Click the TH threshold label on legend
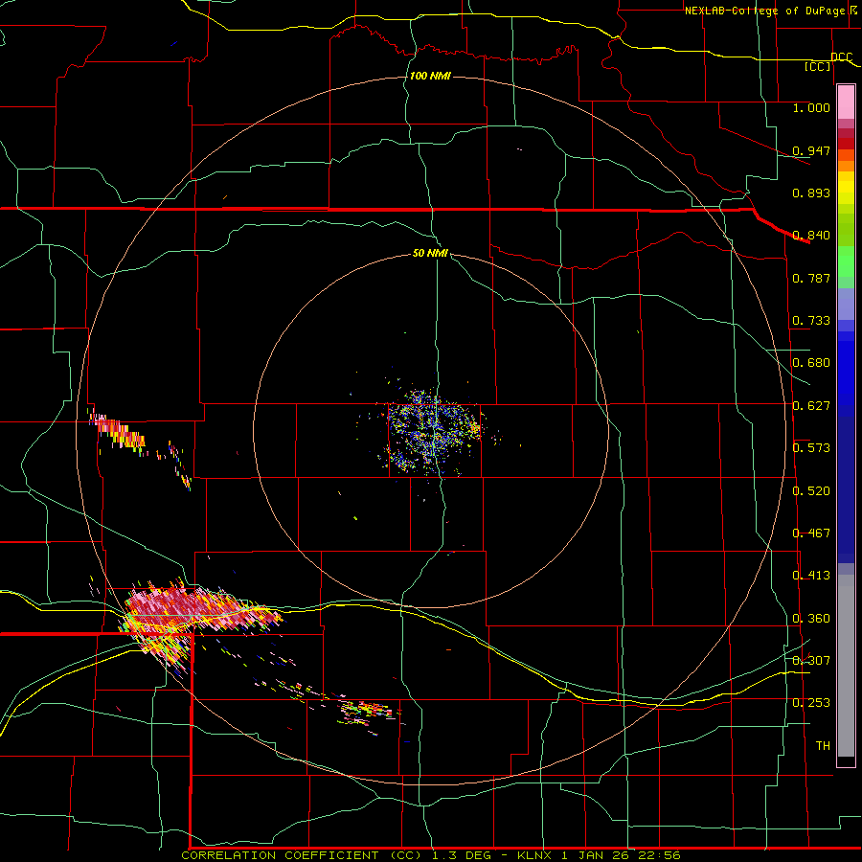This screenshot has height=862, width=862. pos(823,746)
